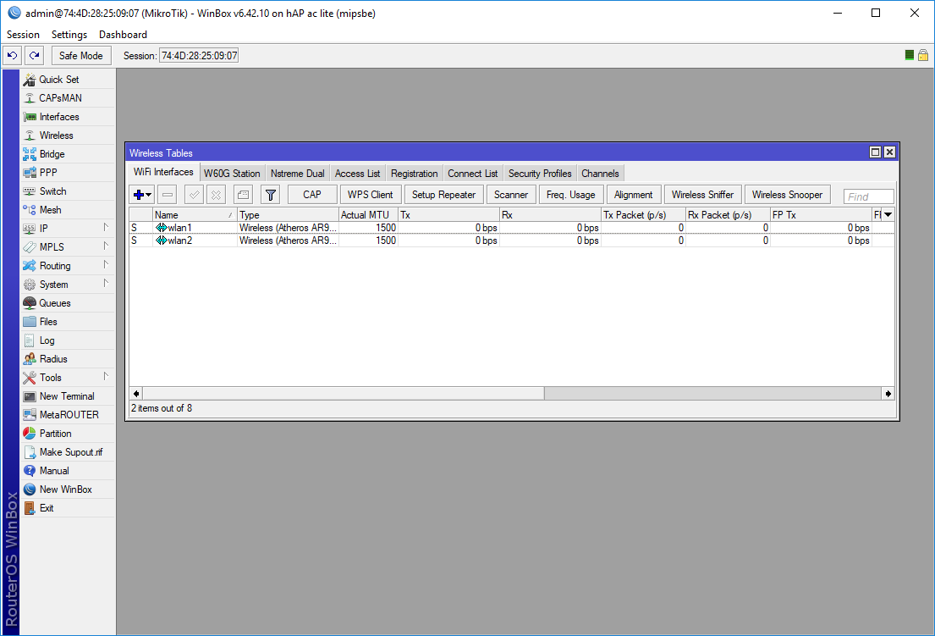Open Queues in sidebar
The image size is (935, 636).
[x=68, y=302]
